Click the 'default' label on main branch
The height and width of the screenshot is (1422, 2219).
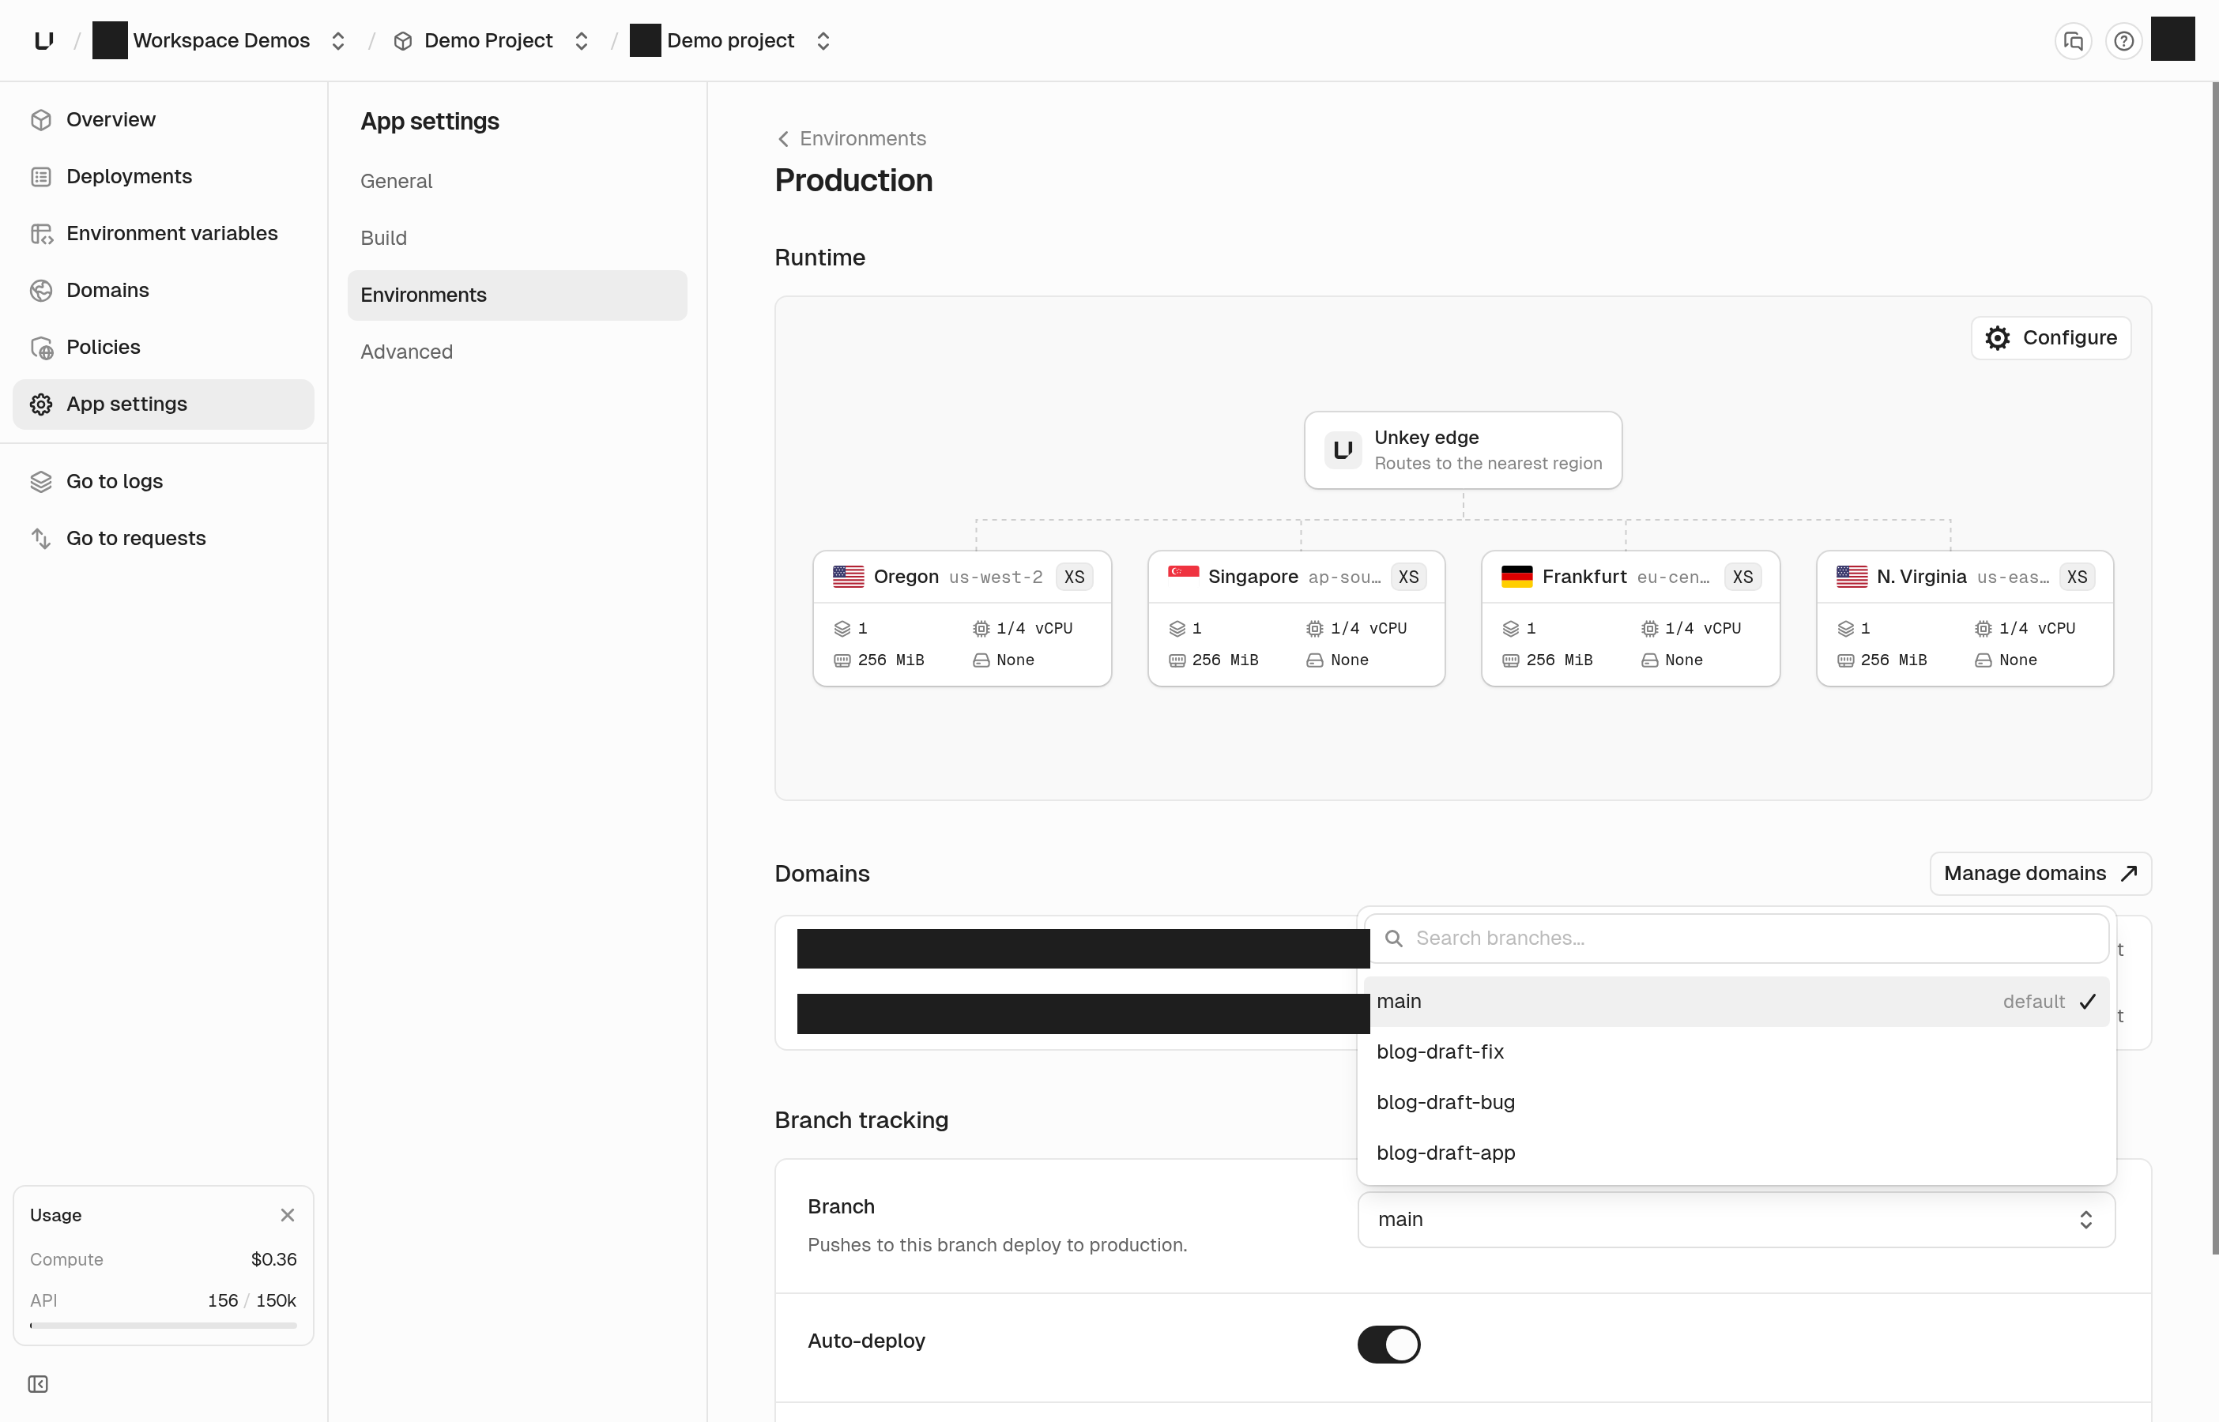[x=2033, y=1002]
